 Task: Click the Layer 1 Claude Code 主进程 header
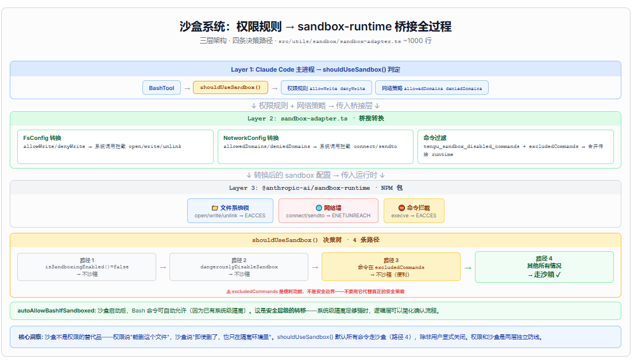click(x=315, y=69)
